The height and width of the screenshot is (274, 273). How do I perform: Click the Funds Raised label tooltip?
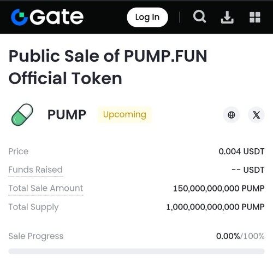pyautogui.click(x=35, y=170)
